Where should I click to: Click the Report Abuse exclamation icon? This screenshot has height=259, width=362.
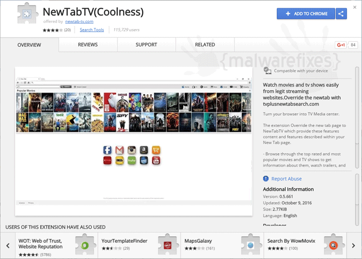click(266, 178)
